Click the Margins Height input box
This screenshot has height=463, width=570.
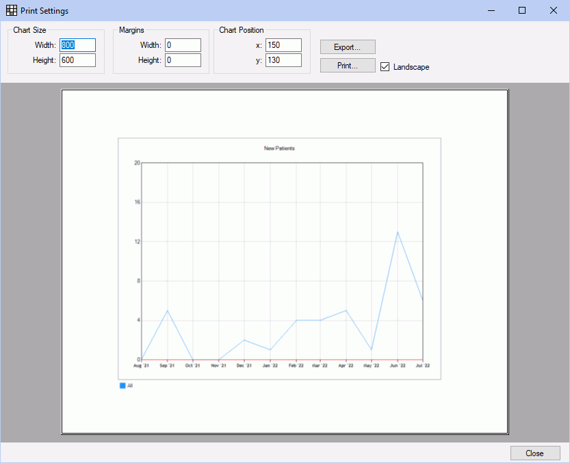[183, 60]
